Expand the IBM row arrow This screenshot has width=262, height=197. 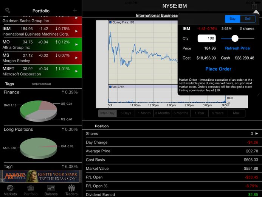click(76, 31)
